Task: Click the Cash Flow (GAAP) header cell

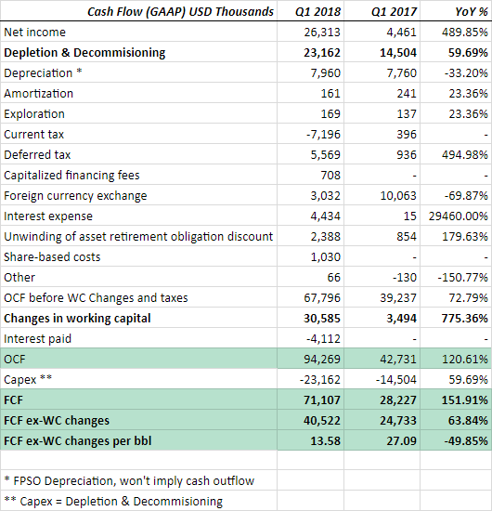Action: click(x=138, y=11)
